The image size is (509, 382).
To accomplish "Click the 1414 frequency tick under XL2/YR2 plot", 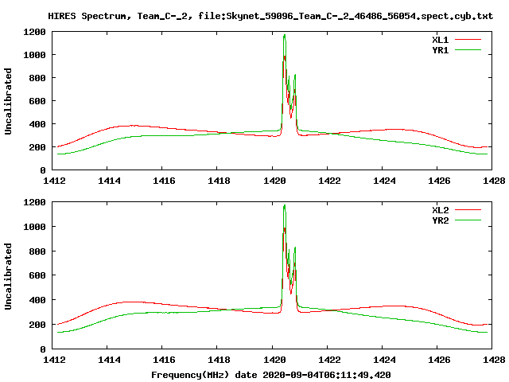I will [109, 360].
